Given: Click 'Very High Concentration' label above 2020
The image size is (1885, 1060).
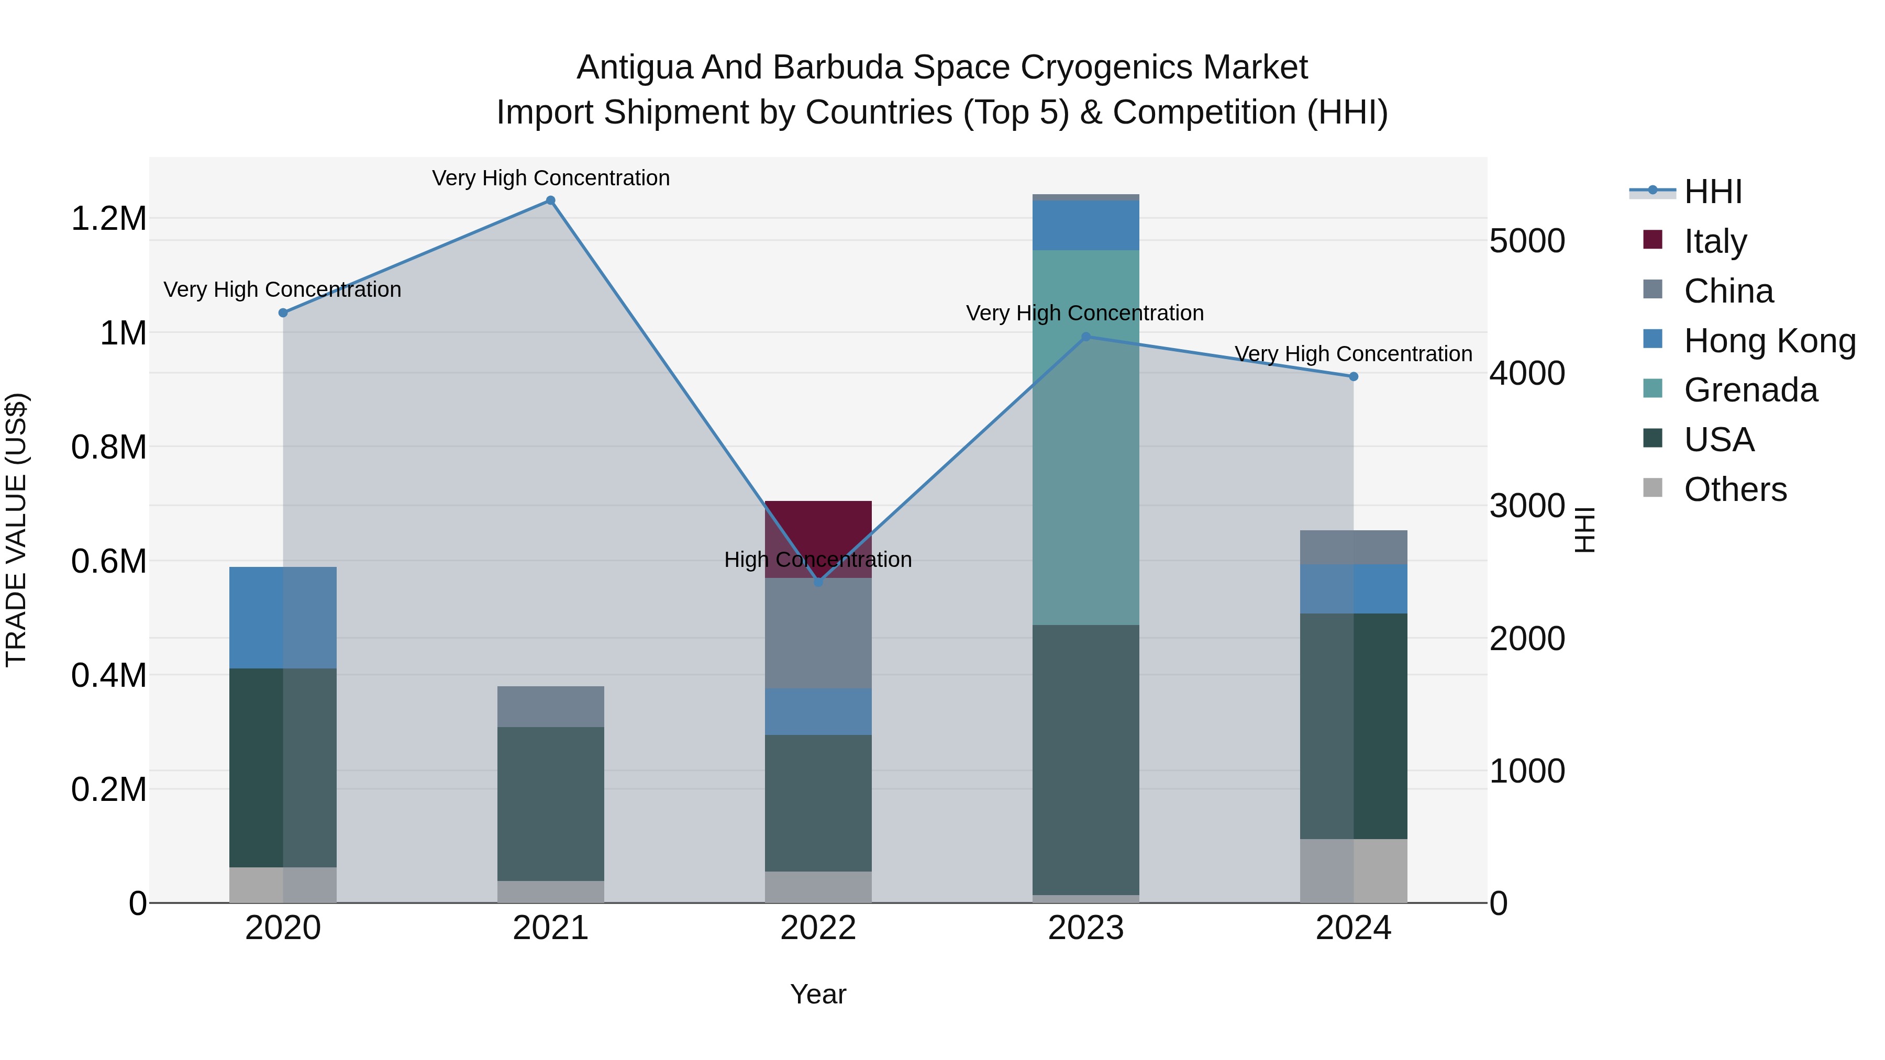Looking at the screenshot, I should point(282,289).
